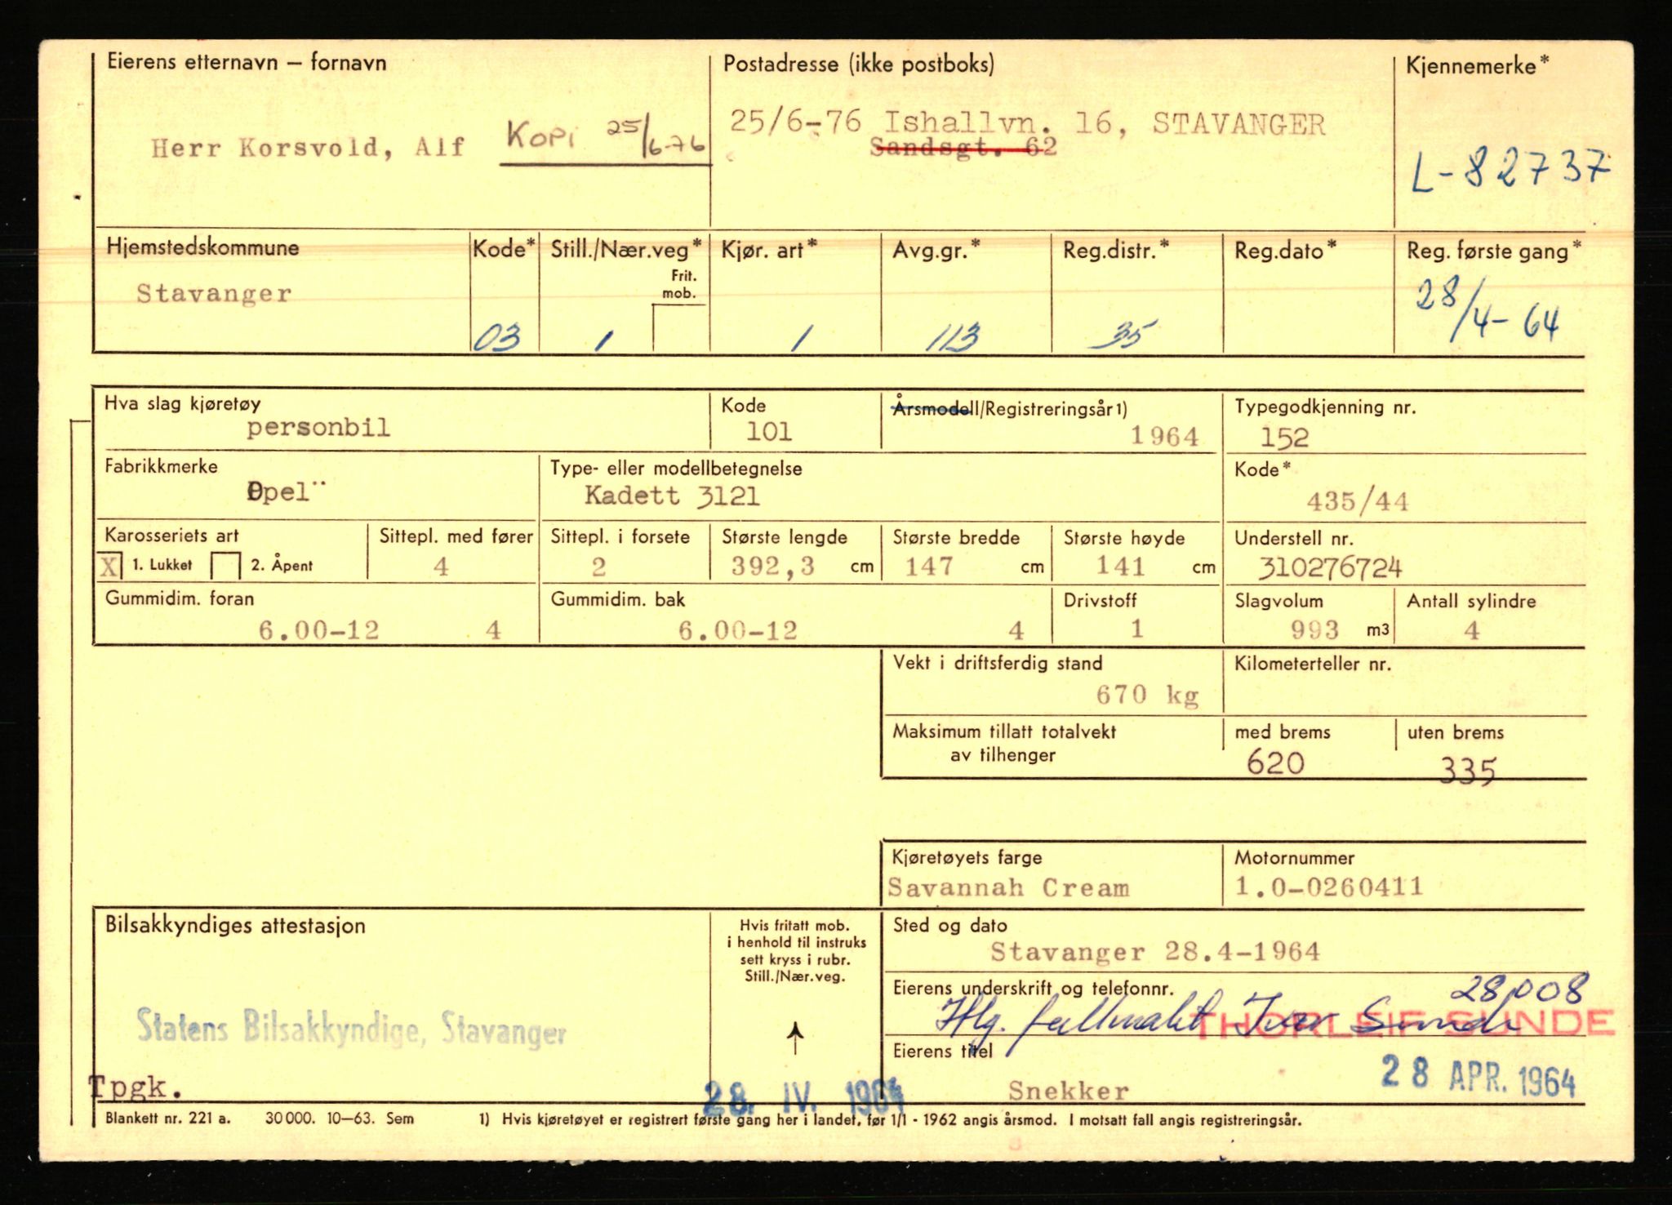Click the Største bredde value '147'
This screenshot has height=1205, width=1672.
(929, 566)
